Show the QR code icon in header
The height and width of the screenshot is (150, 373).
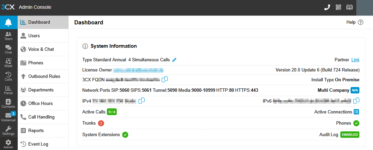[x=338, y=7]
